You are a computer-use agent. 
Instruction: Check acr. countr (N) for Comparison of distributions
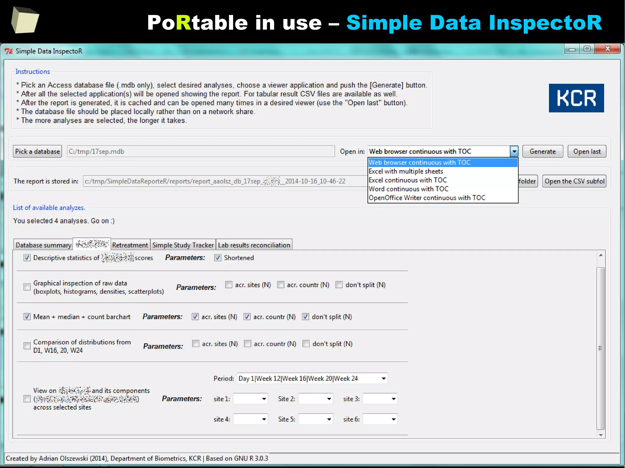coord(247,344)
